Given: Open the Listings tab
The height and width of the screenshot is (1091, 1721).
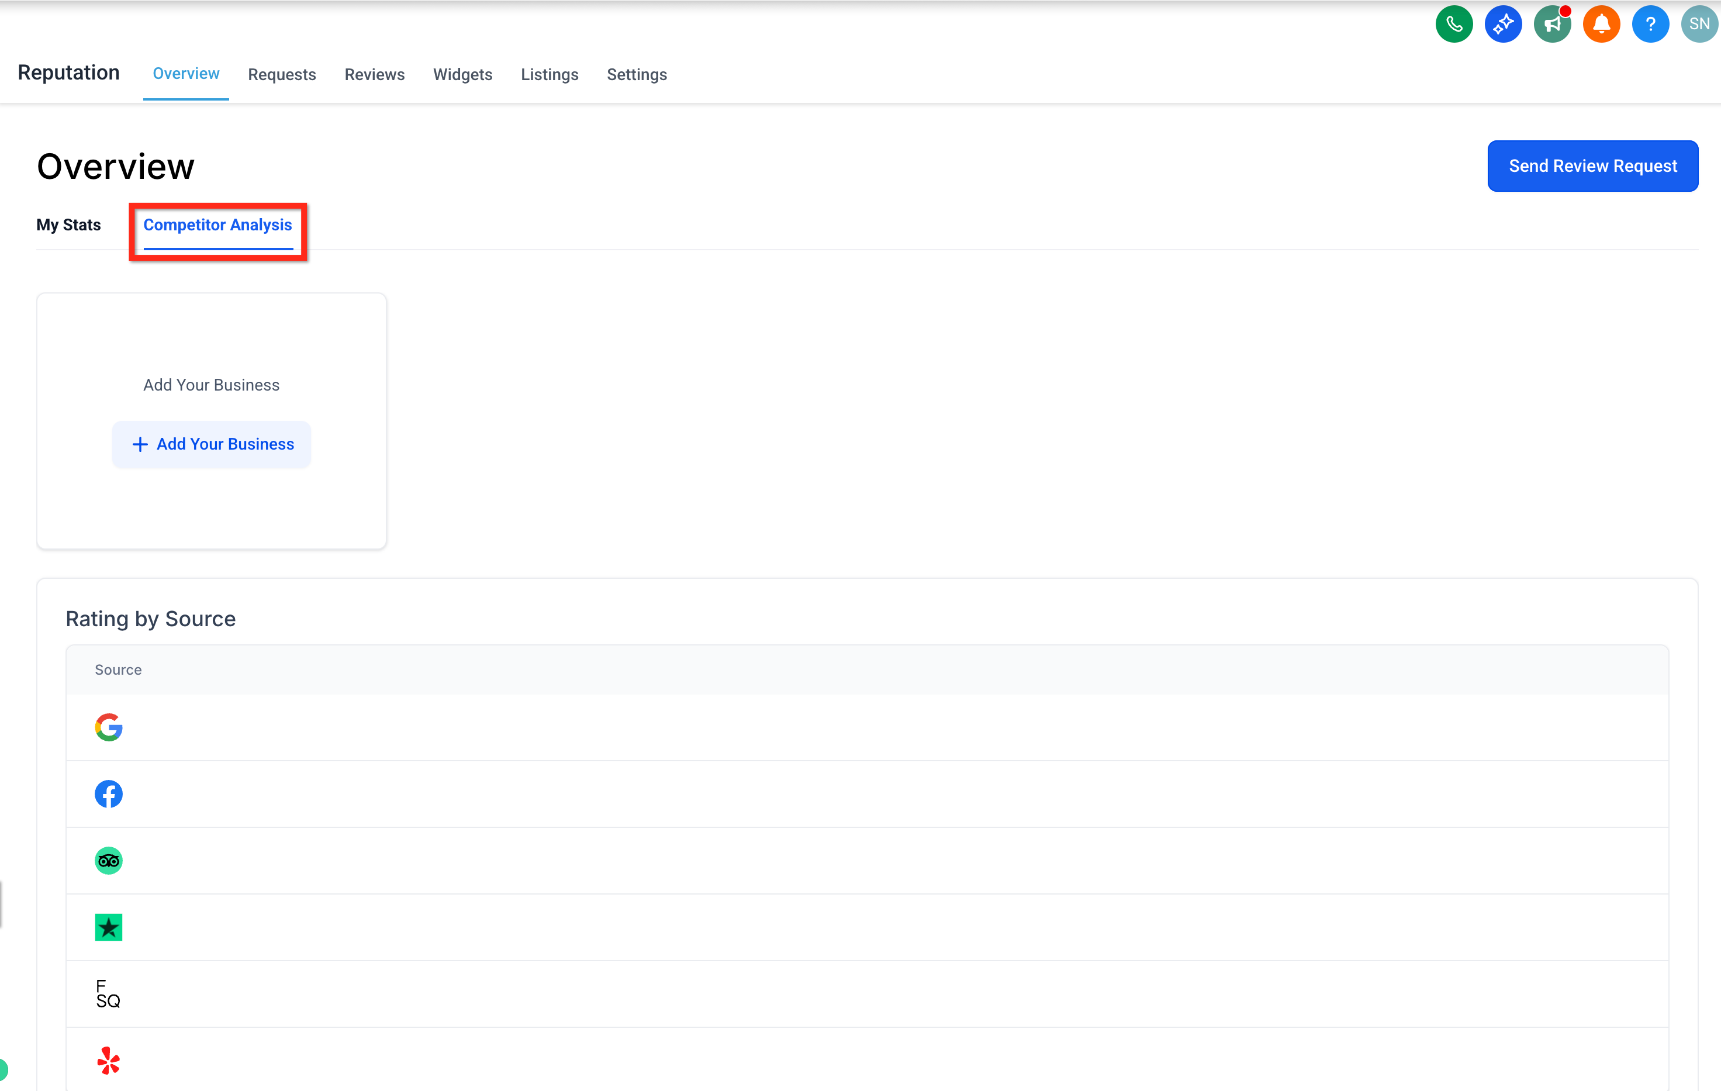Looking at the screenshot, I should tap(549, 74).
